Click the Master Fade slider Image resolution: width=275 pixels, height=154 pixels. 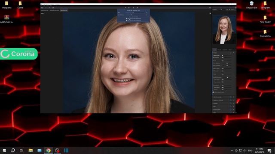click(x=227, y=55)
